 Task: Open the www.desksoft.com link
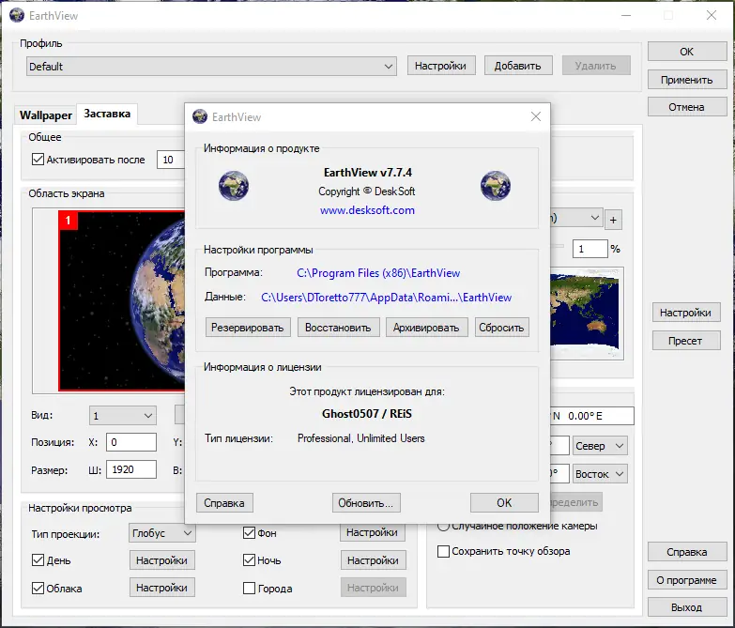point(367,210)
